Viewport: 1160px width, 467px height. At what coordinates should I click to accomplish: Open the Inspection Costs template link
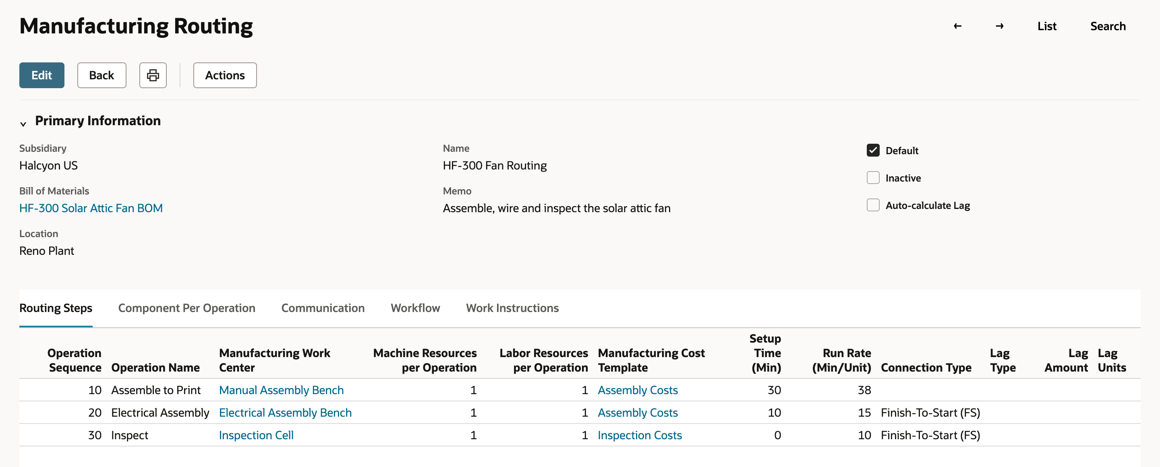click(x=640, y=435)
